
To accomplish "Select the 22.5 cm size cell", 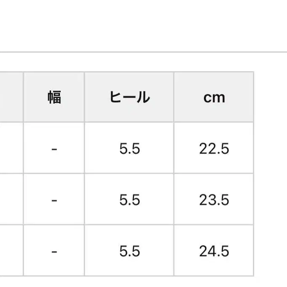I will 214,148.
